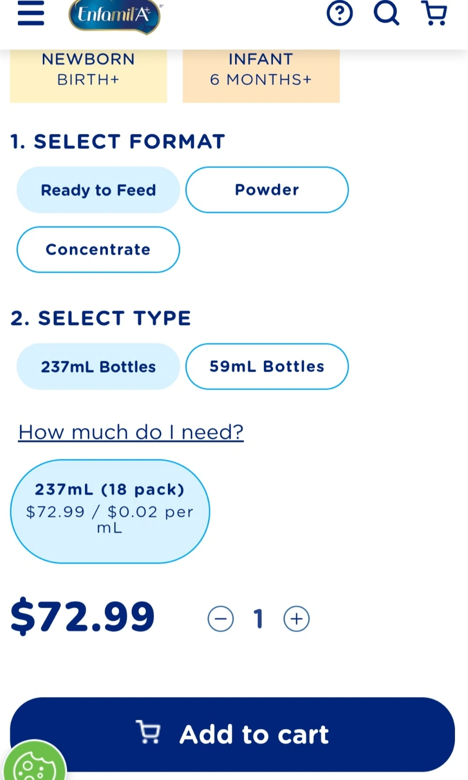Decrease quantity with the minus icon
This screenshot has width=468, height=780.
point(220,619)
